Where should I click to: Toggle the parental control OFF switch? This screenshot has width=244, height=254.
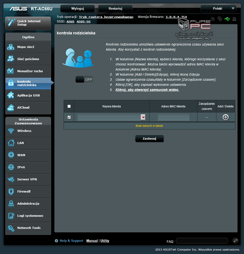point(84,79)
